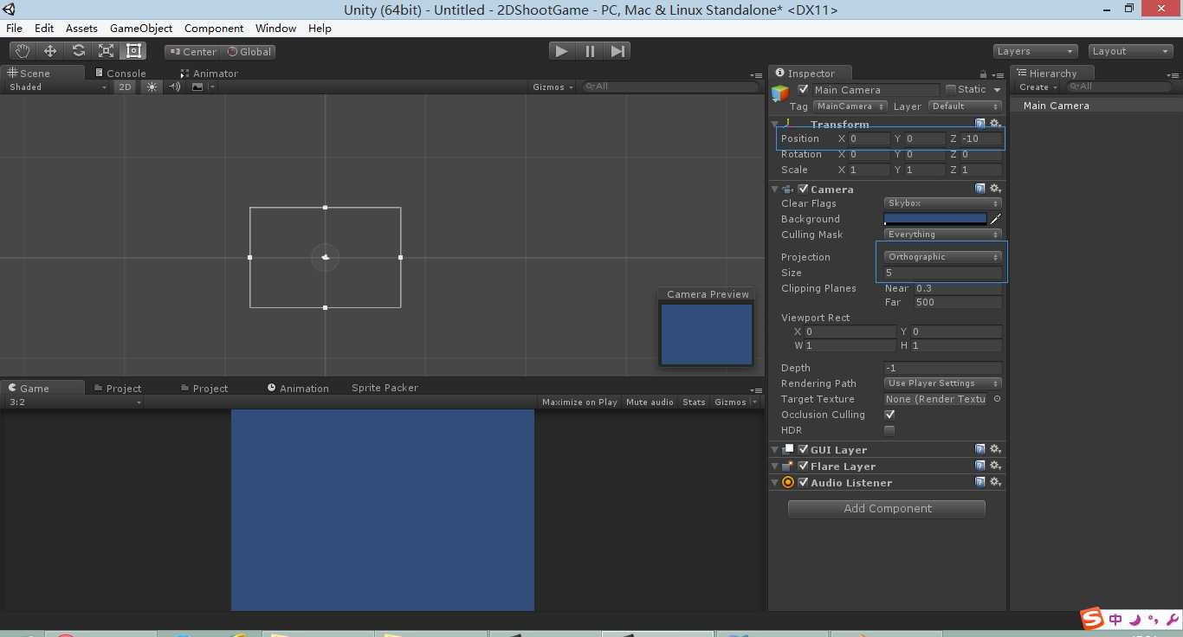This screenshot has width=1183, height=637.
Task: Open the Clear Flags Skybox dropdown
Action: point(943,203)
